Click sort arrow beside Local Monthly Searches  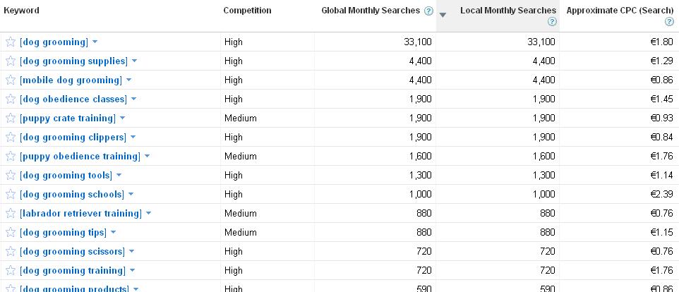(442, 15)
